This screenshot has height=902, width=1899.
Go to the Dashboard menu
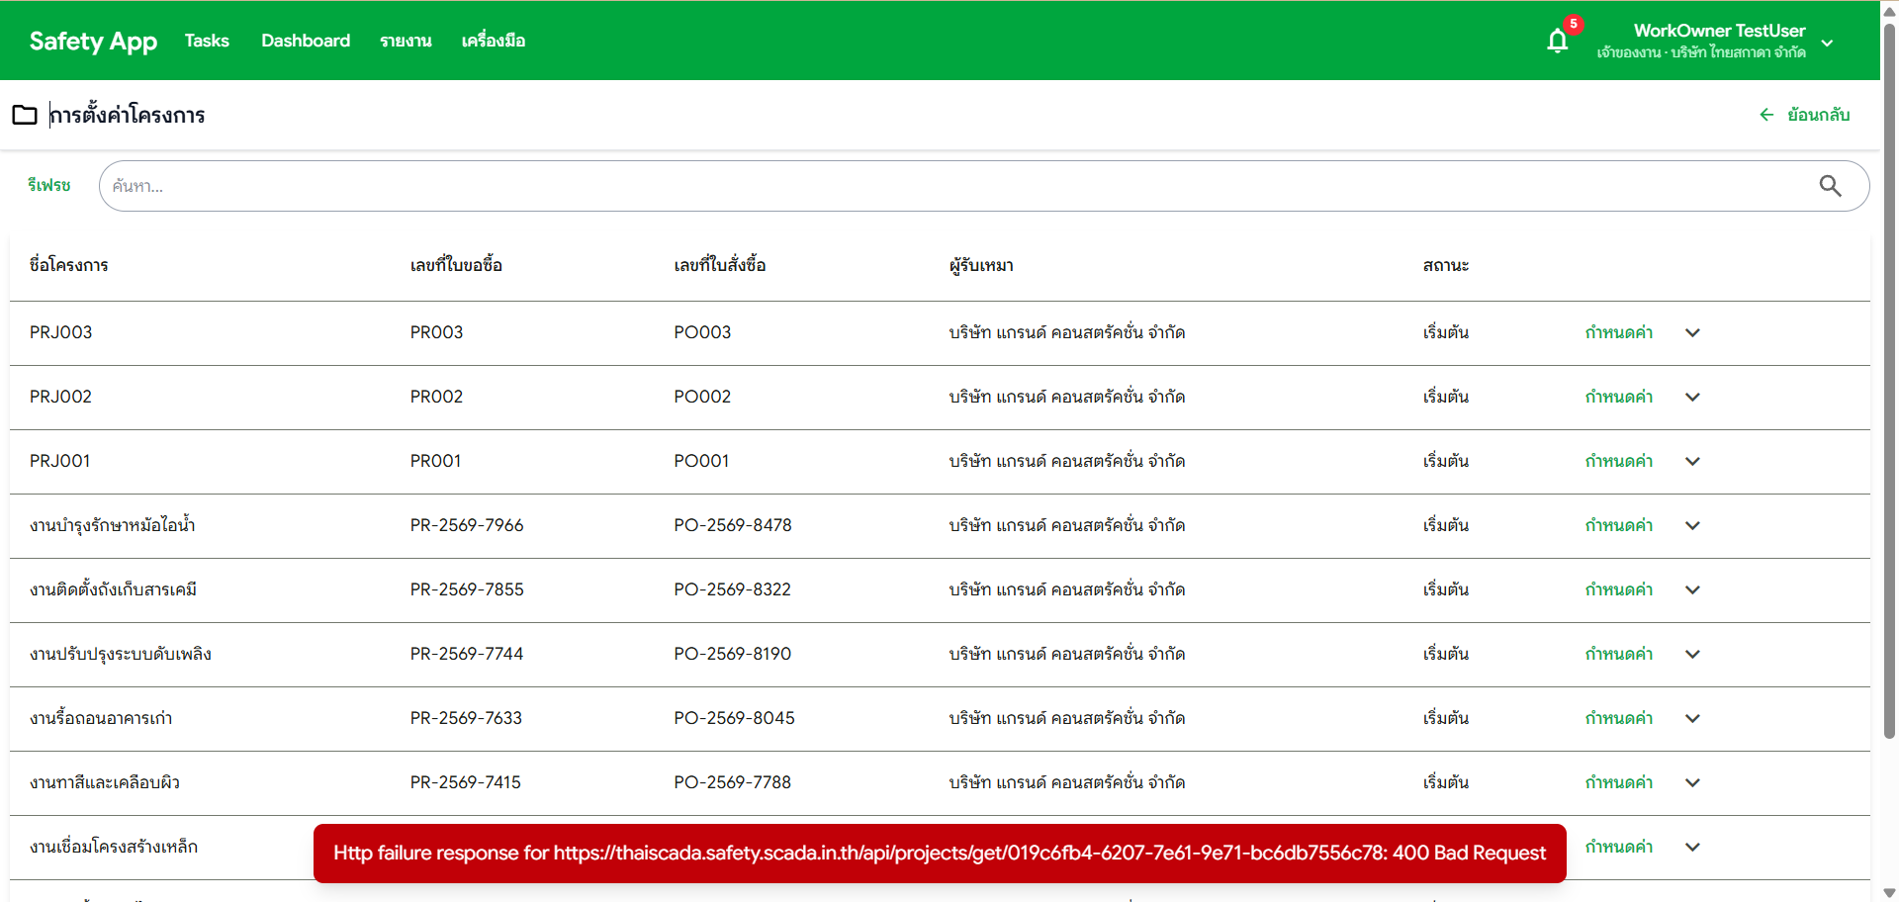coord(306,41)
